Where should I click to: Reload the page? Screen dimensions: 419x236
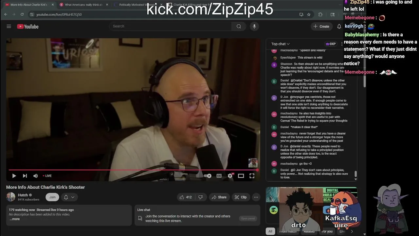(x=22, y=14)
